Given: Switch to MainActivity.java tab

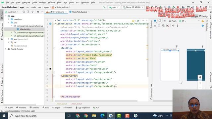Looking at the screenshot, I should coord(79,12).
